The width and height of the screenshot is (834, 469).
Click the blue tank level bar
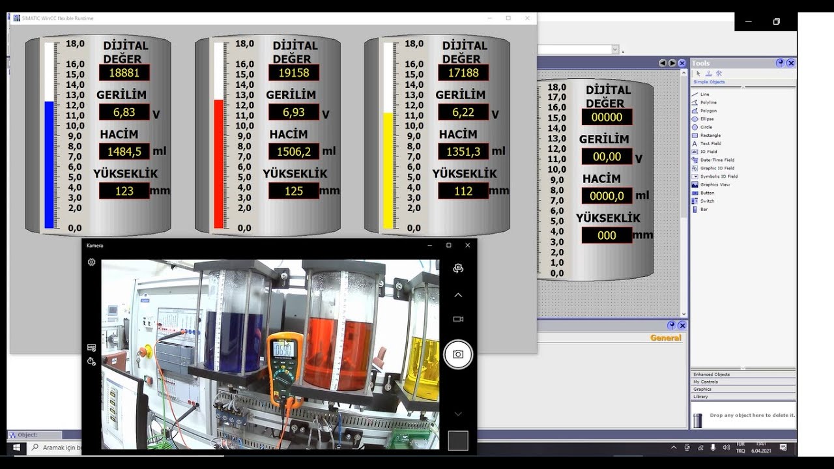(x=49, y=135)
